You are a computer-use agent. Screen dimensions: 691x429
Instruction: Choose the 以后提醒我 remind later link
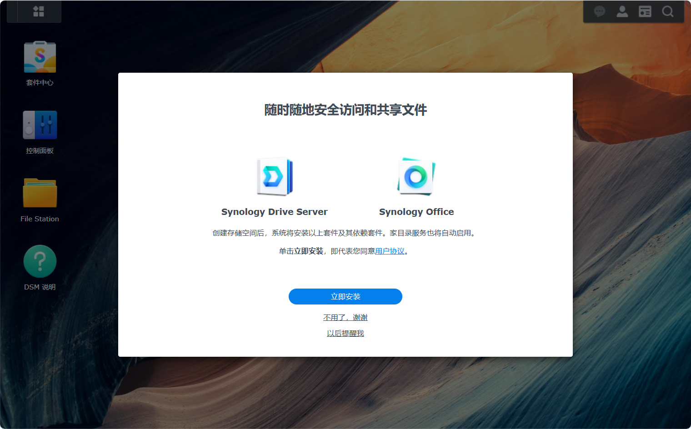(345, 334)
